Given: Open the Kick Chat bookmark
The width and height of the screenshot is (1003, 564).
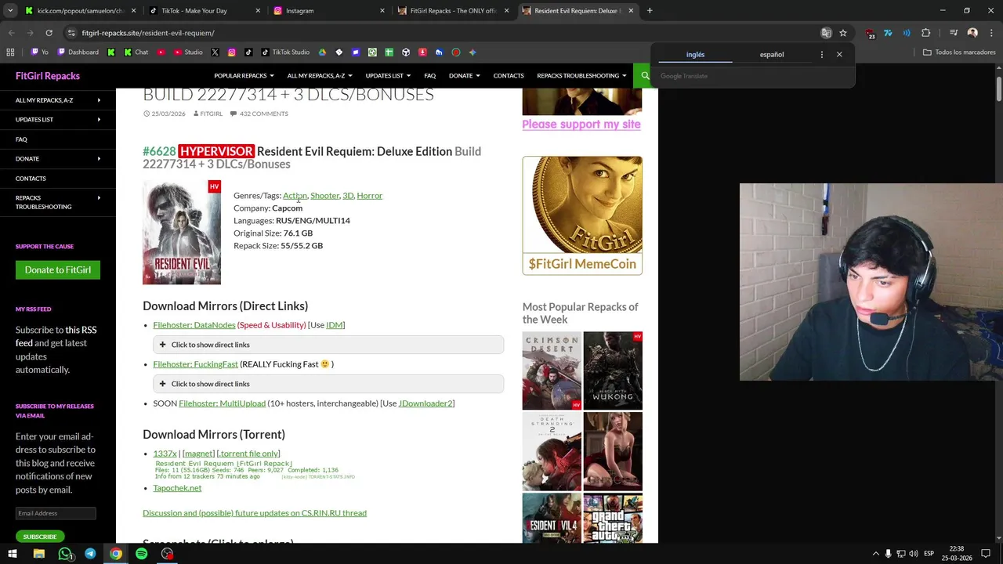Looking at the screenshot, I should click(x=136, y=52).
